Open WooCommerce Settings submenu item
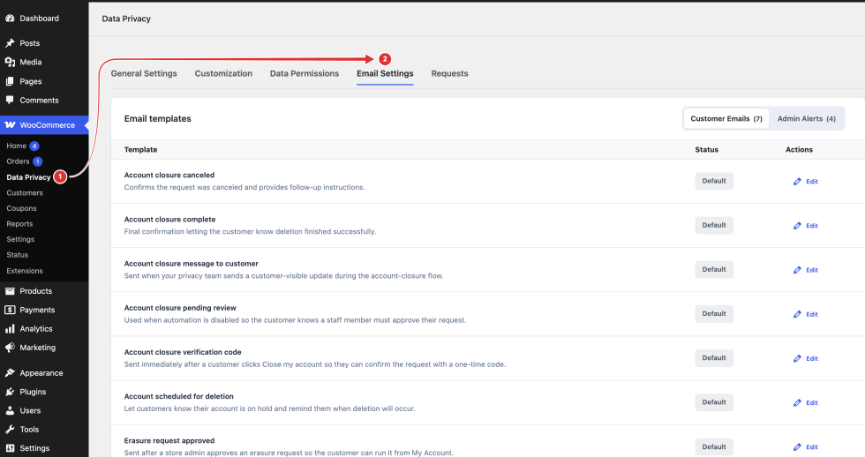This screenshot has height=457, width=865. click(20, 239)
